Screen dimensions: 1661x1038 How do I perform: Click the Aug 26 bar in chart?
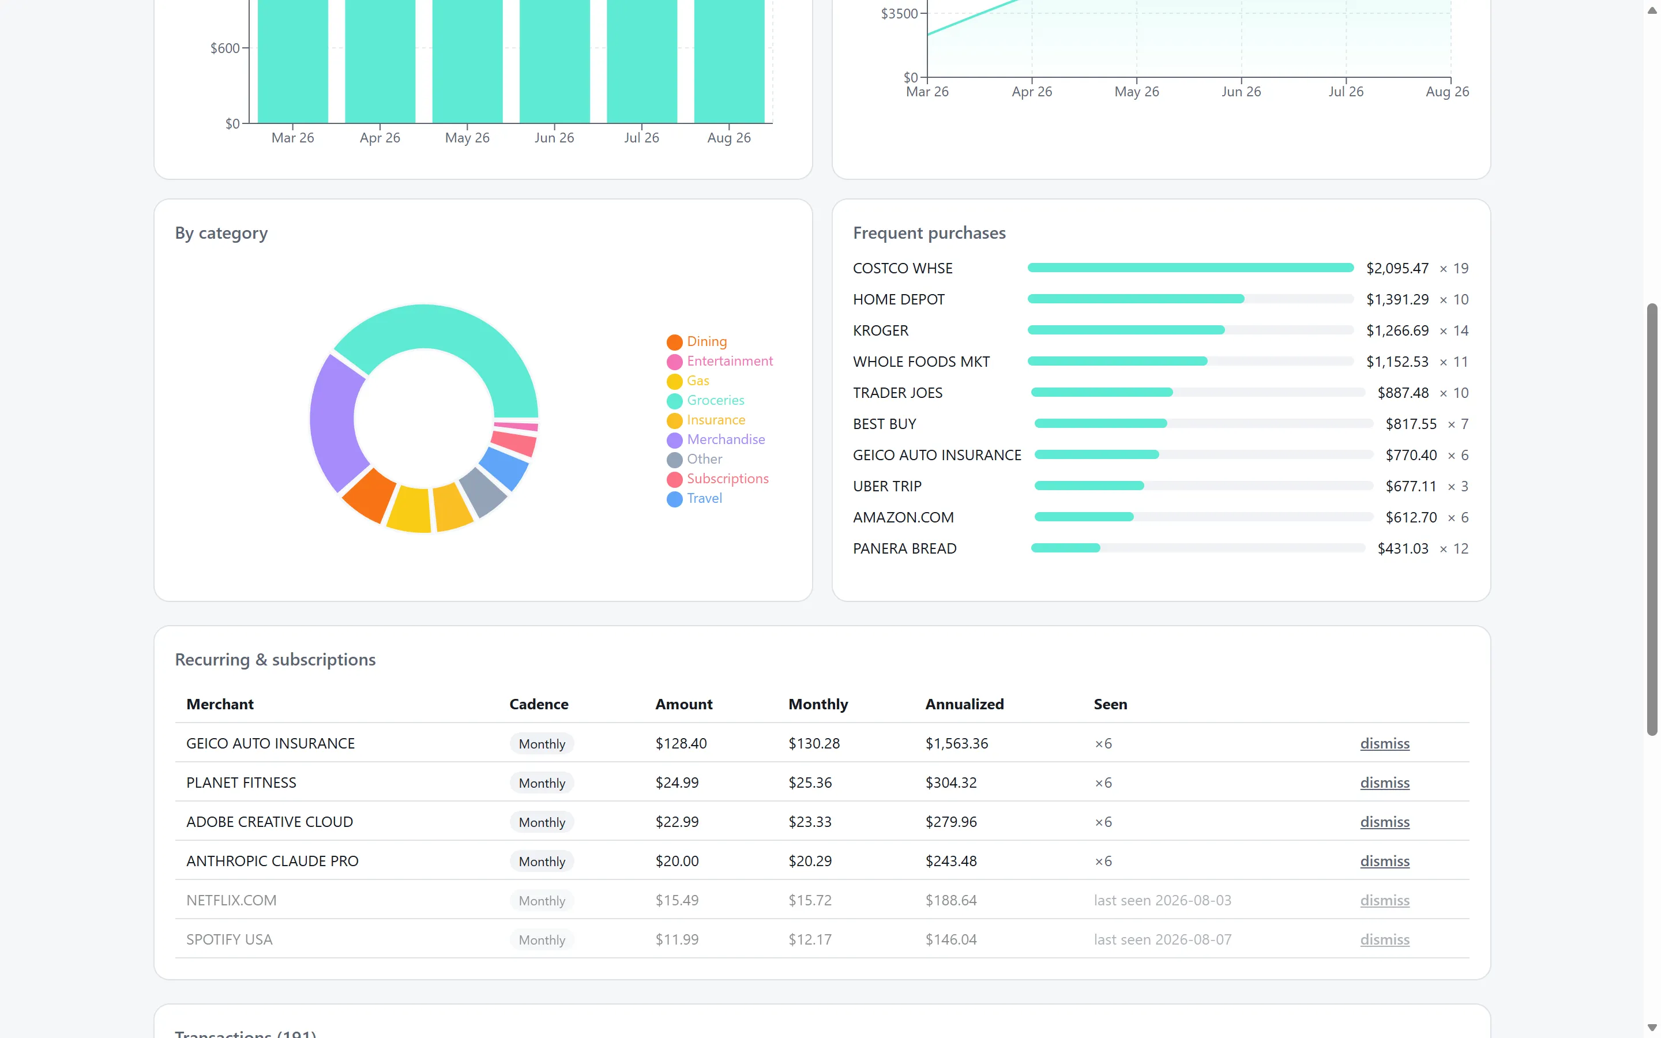coord(729,62)
